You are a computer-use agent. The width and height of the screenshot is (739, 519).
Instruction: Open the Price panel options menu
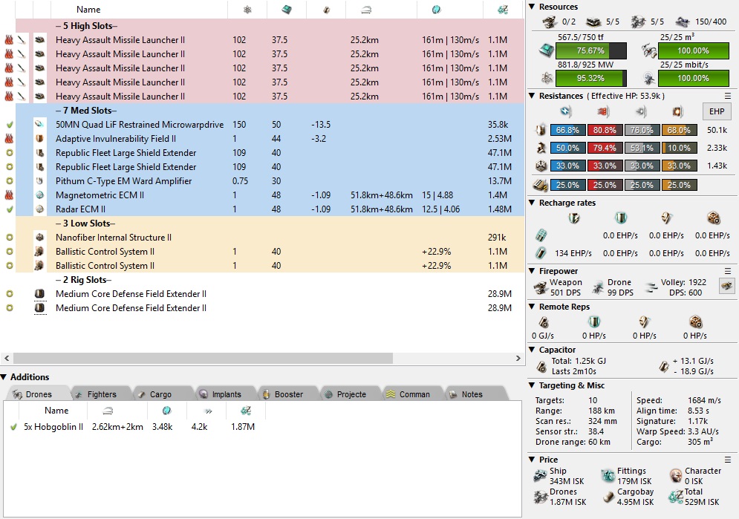point(728,460)
